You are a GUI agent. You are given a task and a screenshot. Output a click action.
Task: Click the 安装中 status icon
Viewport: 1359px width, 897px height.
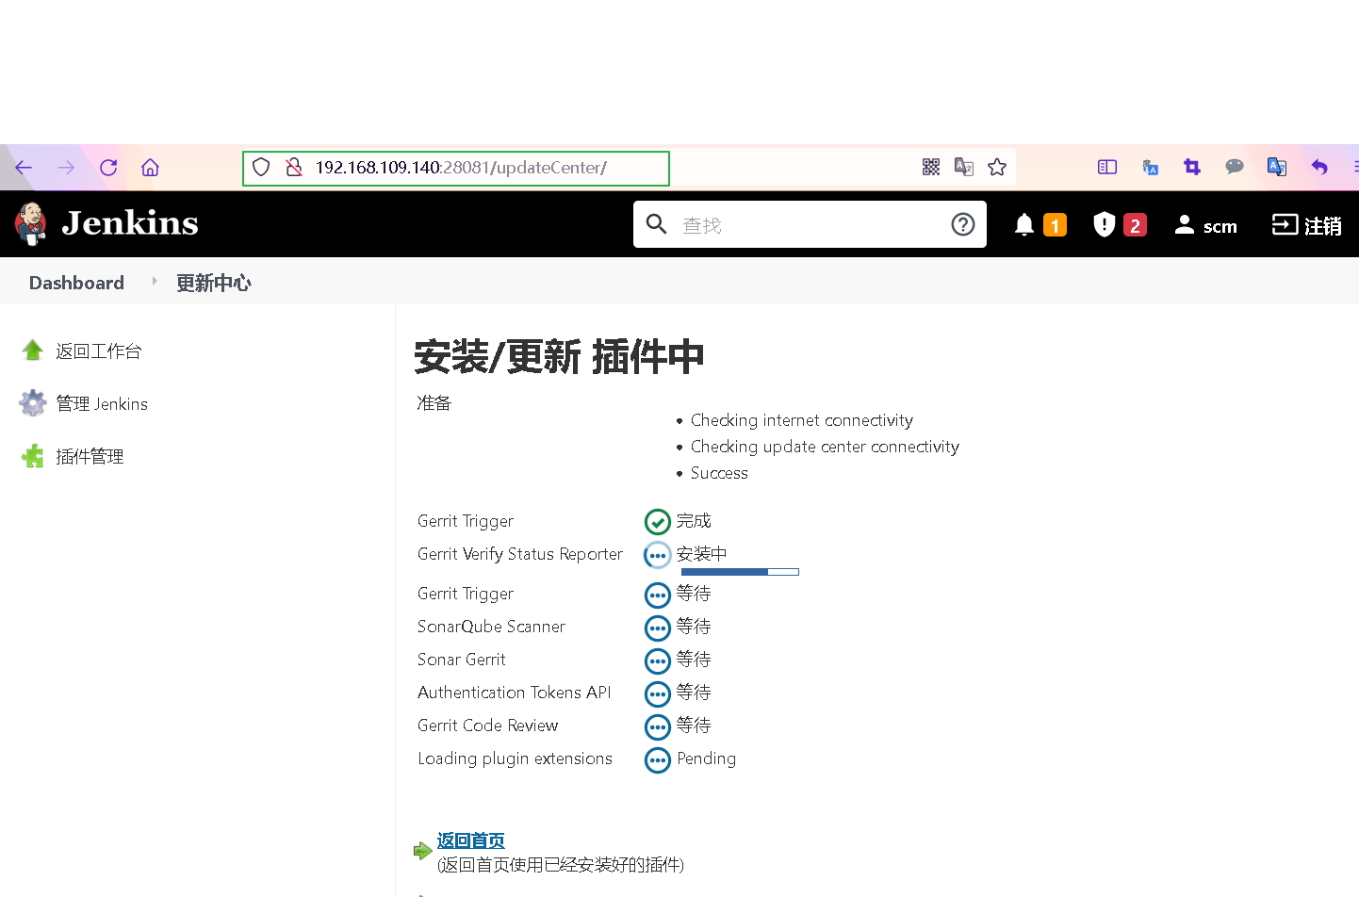tap(658, 555)
